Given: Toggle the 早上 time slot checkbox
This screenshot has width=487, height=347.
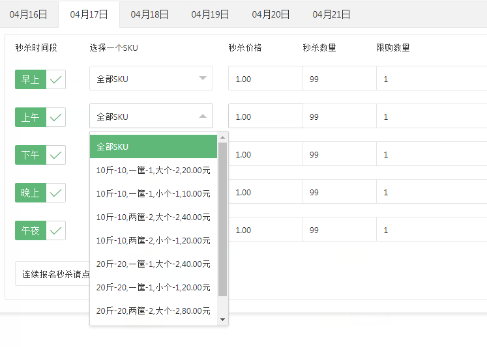Looking at the screenshot, I should 40,79.
